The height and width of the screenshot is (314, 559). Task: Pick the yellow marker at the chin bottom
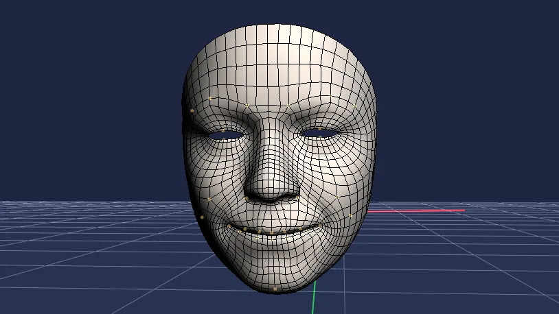click(x=275, y=289)
